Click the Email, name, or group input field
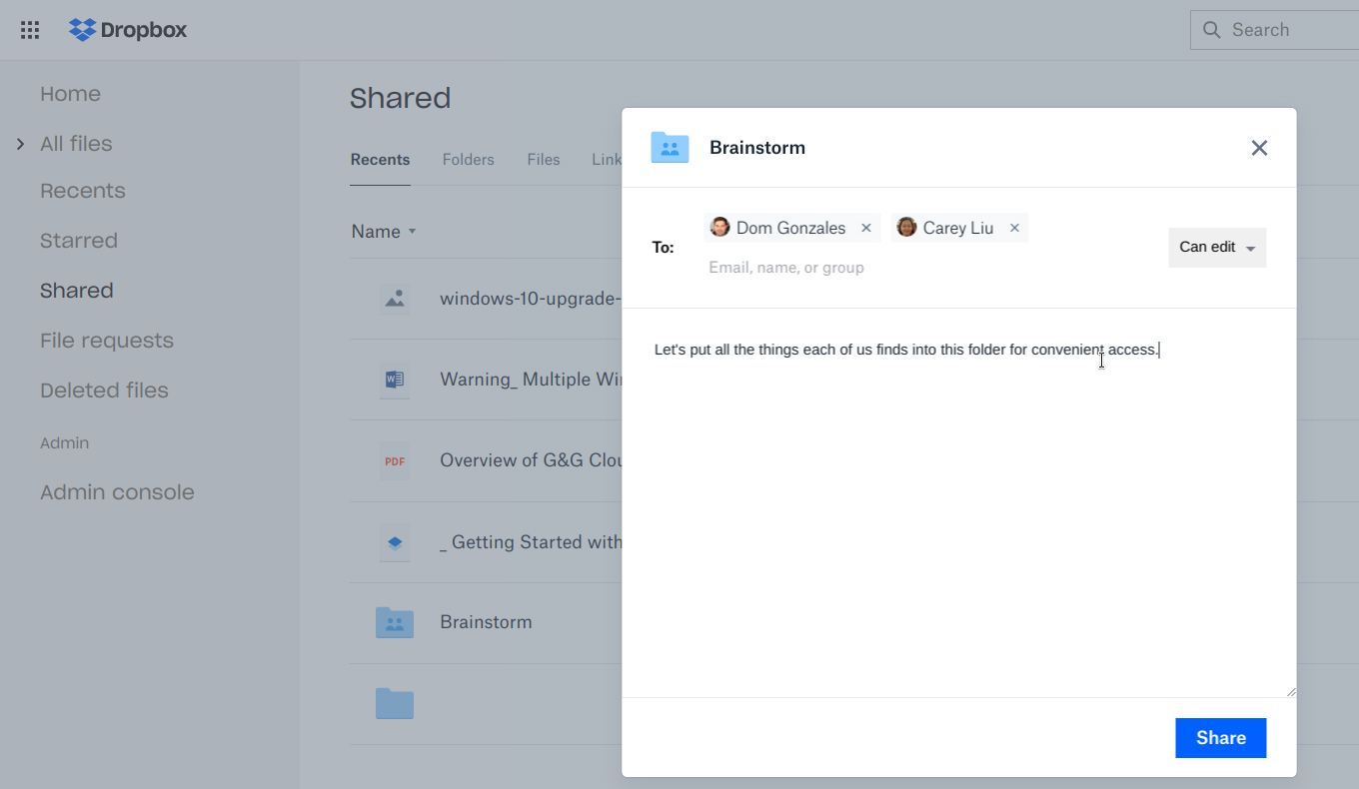This screenshot has height=789, width=1359. pyautogui.click(x=787, y=267)
